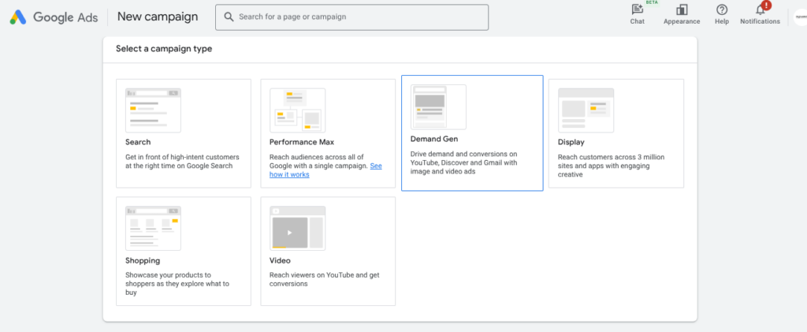Select the Search campaign type title

pyautogui.click(x=138, y=142)
